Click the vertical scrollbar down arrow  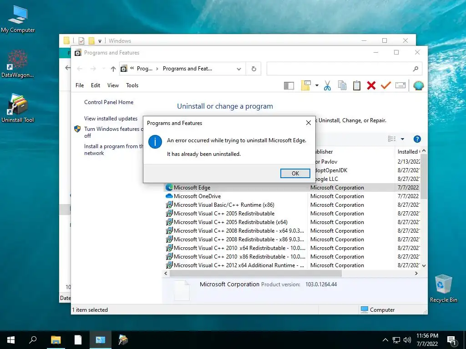[x=424, y=265]
